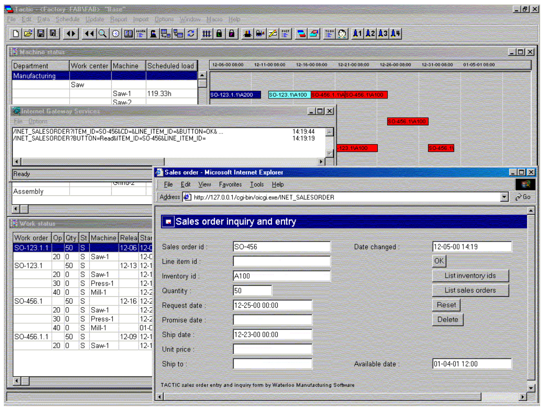Click the rocket 2 macro icon
Viewport: 543px width, 409px height.
pyautogui.click(x=370, y=33)
